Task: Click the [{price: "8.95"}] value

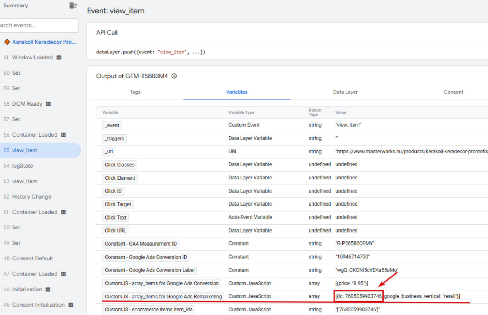Action: (x=351, y=283)
